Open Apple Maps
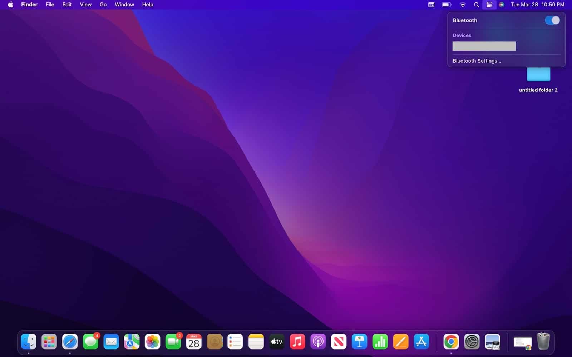 (132, 342)
